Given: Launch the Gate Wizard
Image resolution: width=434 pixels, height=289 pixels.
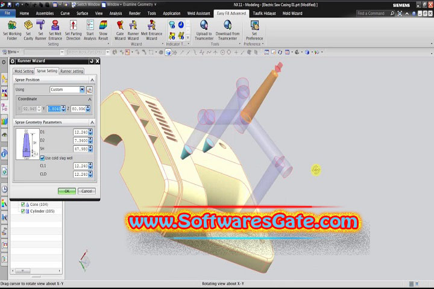Looking at the screenshot, I should [x=120, y=31].
